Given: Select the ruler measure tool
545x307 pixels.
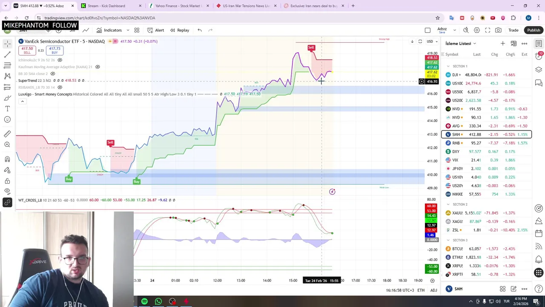Looking at the screenshot, I should tap(7, 134).
